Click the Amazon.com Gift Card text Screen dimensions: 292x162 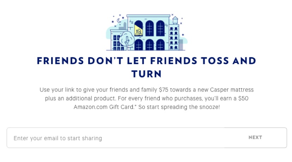click(x=104, y=107)
